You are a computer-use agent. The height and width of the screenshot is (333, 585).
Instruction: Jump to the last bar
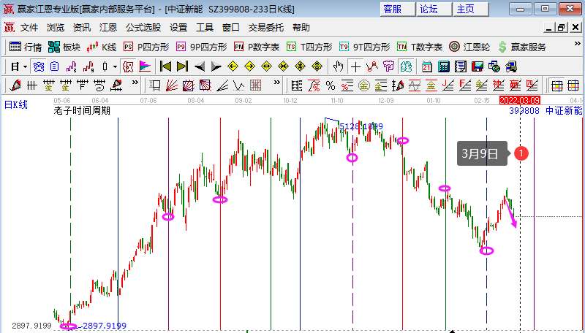click(x=182, y=67)
